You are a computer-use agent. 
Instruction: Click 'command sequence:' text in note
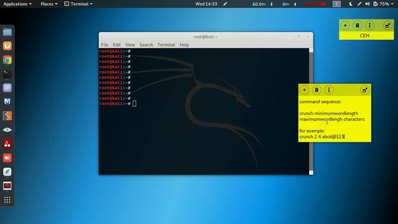(x=320, y=101)
